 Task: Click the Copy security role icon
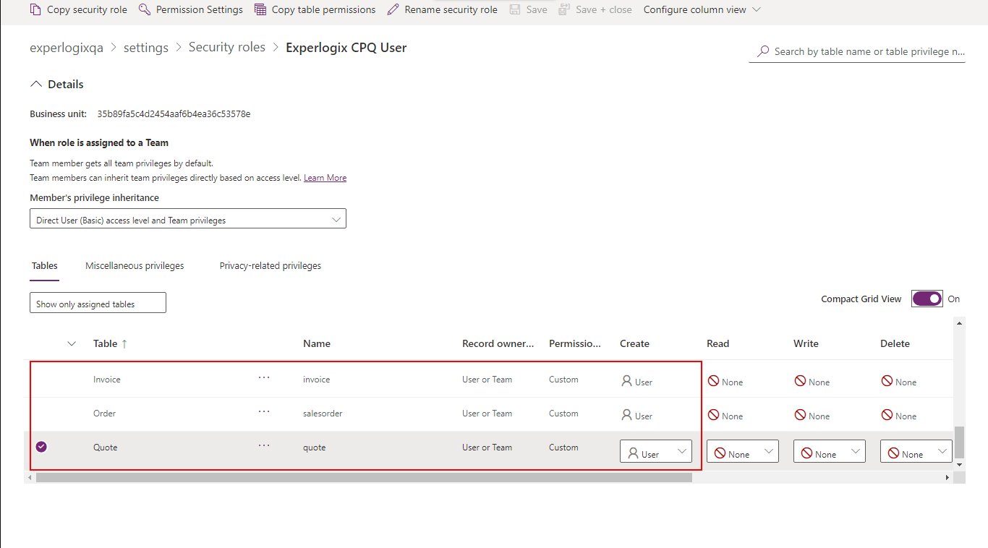(x=35, y=9)
